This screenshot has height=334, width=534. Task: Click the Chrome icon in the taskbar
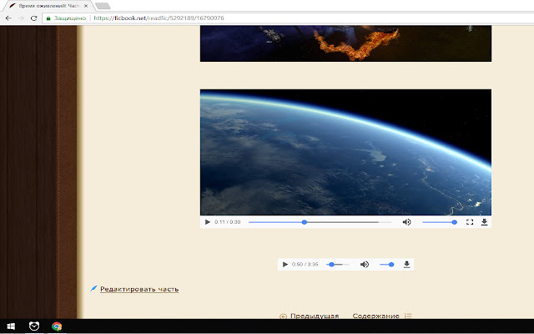57,326
